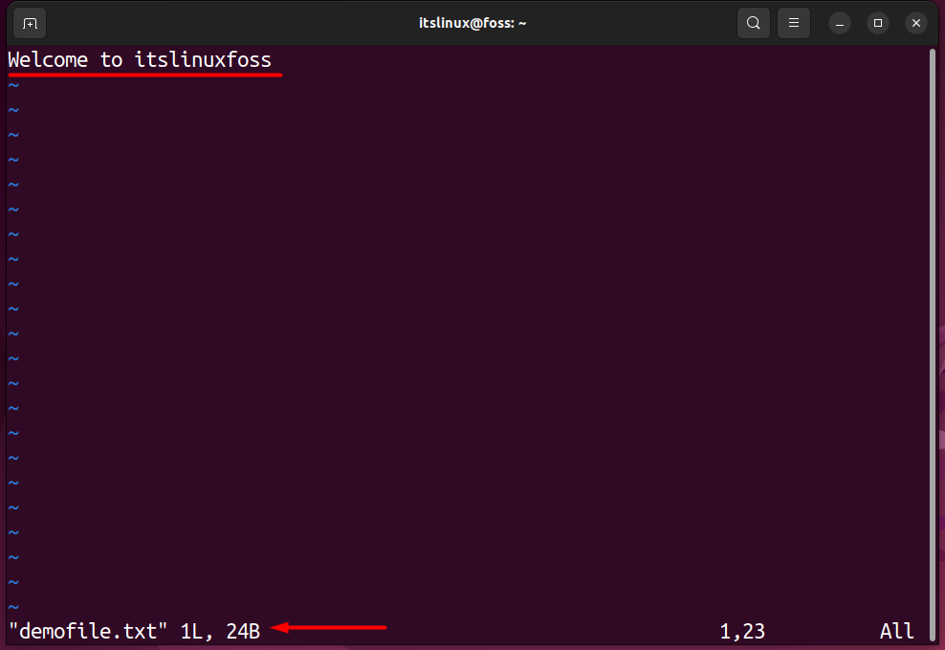Click the text line 'Welcome to itslinuxfoss'
This screenshot has width=945, height=650.
[140, 59]
